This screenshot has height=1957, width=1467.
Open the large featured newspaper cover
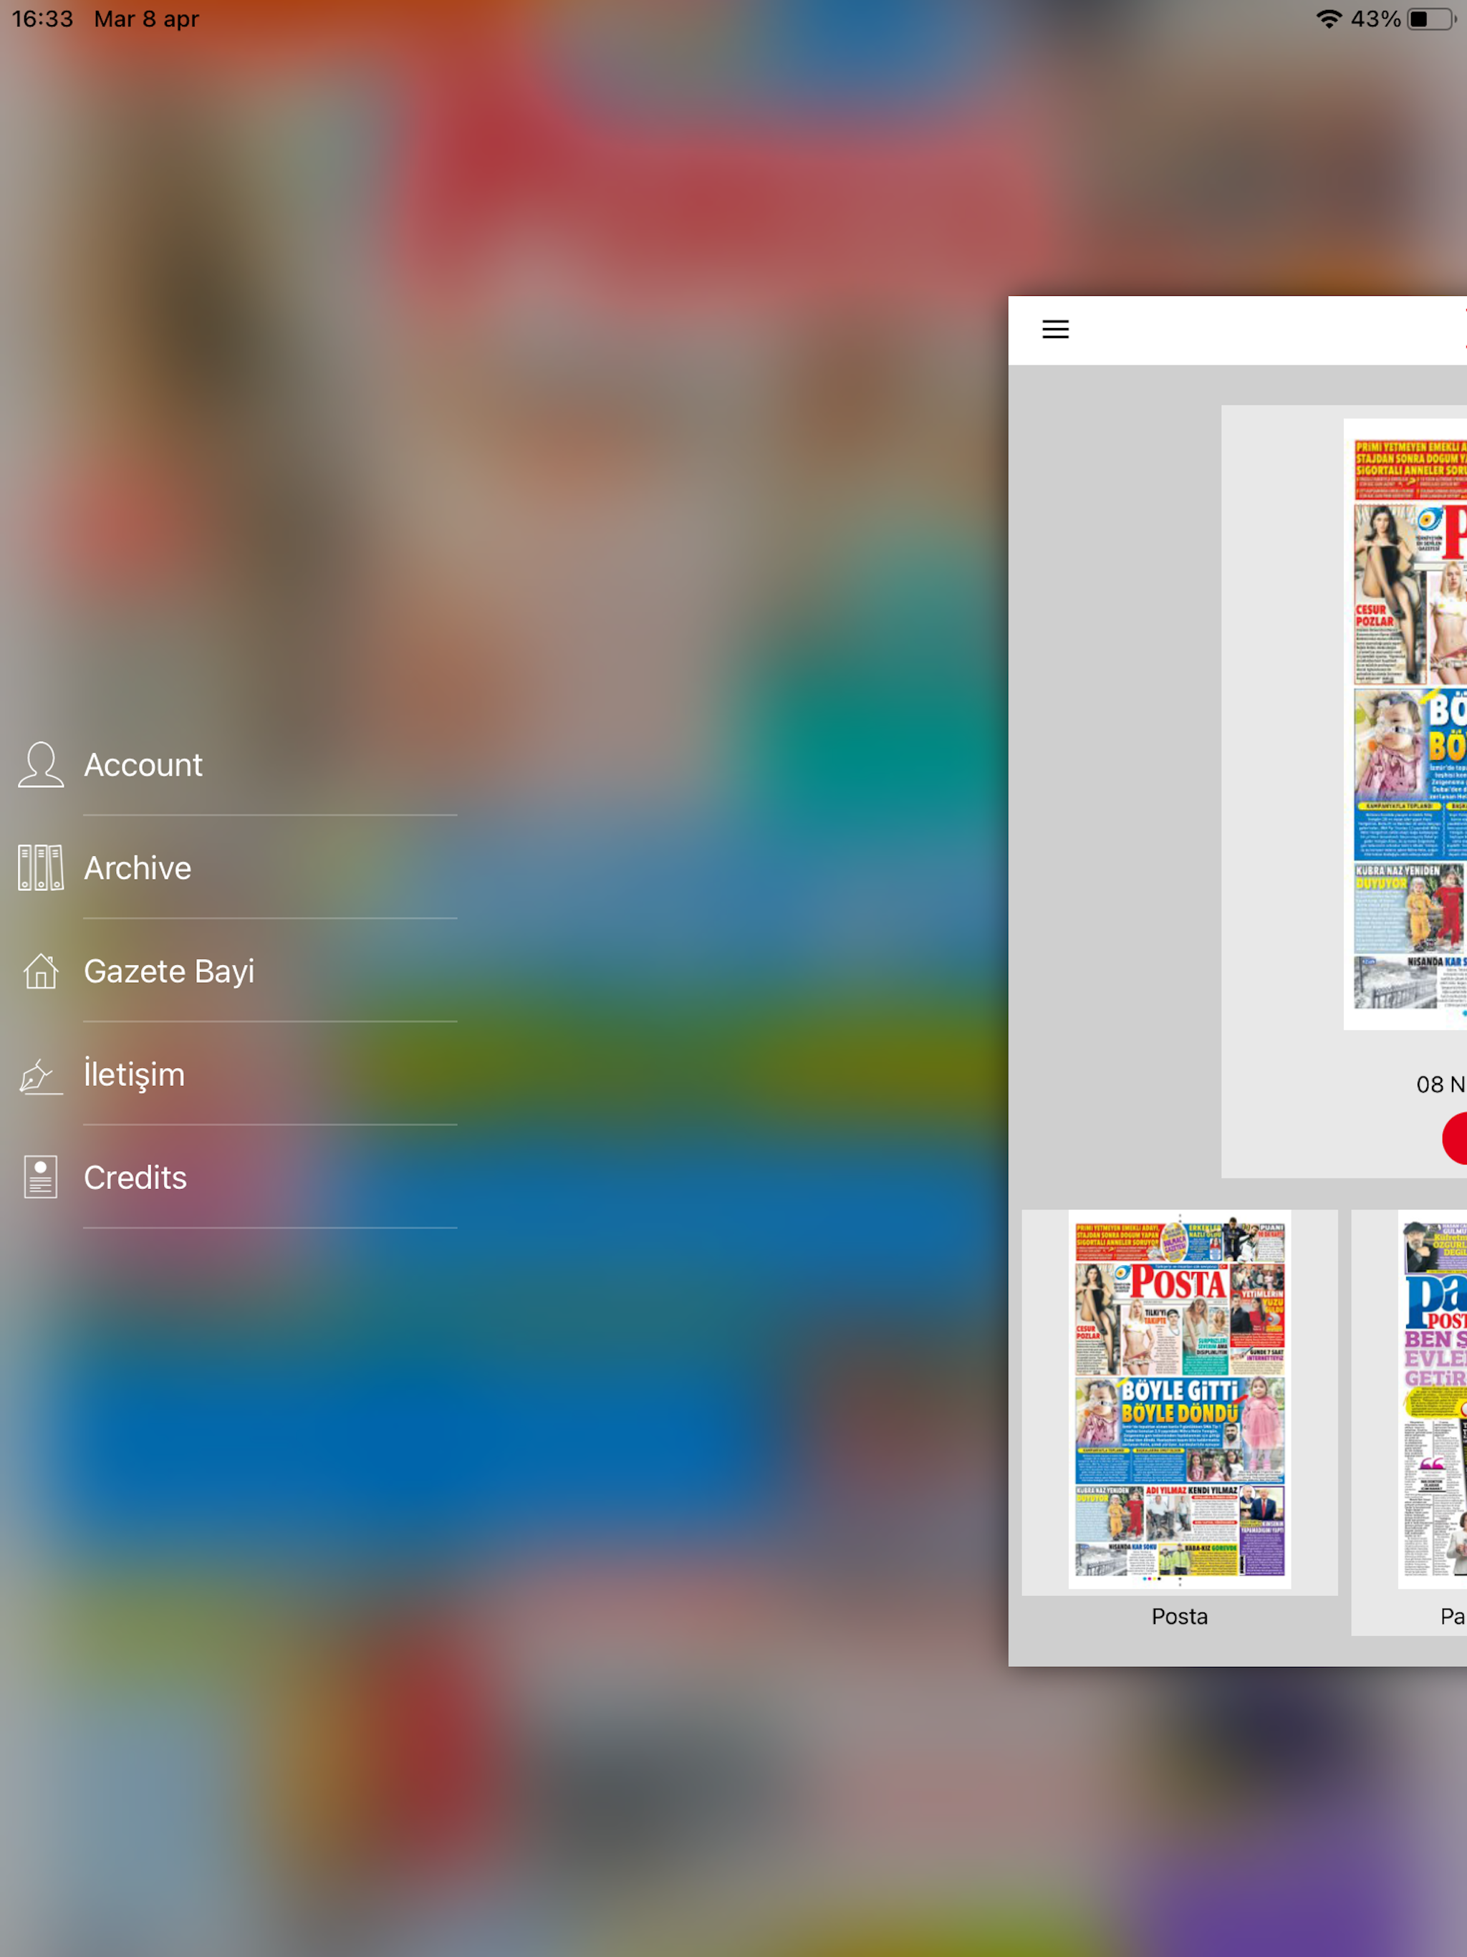(x=1407, y=723)
